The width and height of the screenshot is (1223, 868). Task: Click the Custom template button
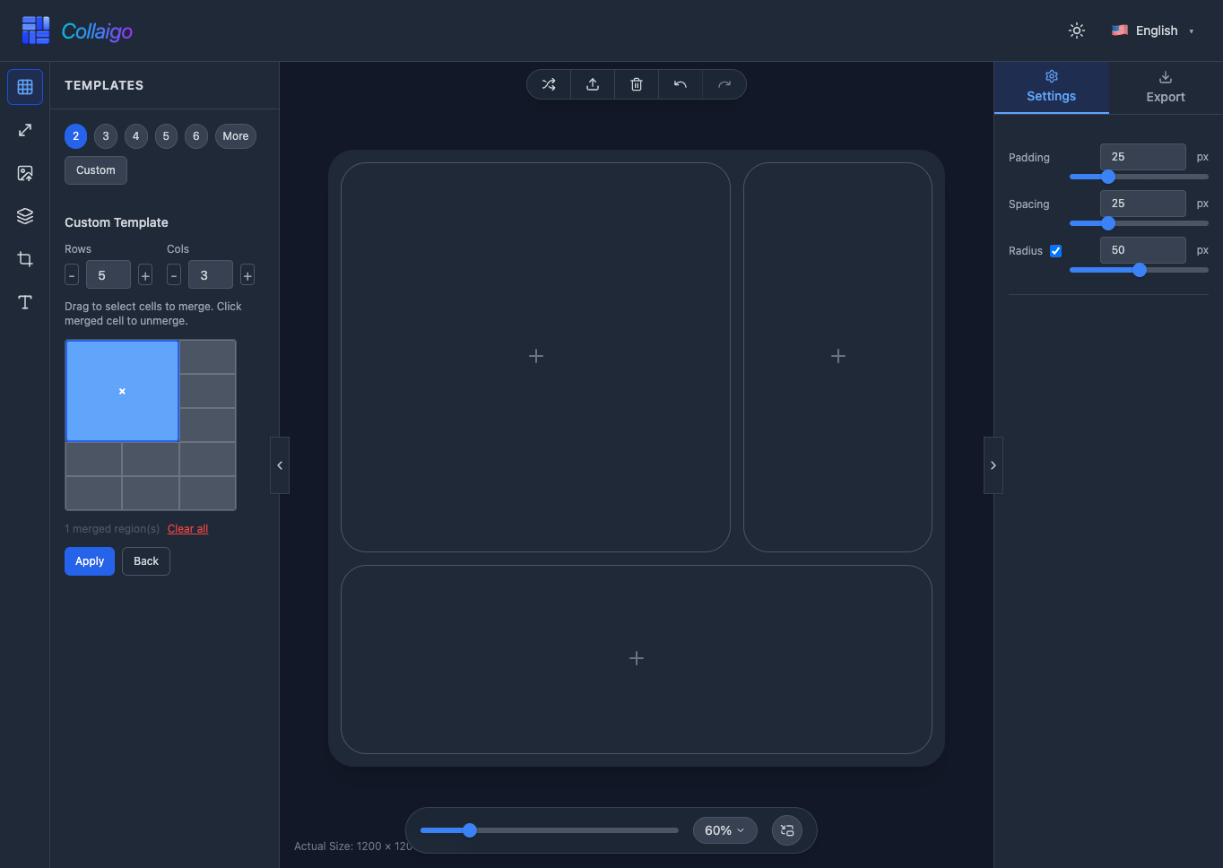click(96, 170)
